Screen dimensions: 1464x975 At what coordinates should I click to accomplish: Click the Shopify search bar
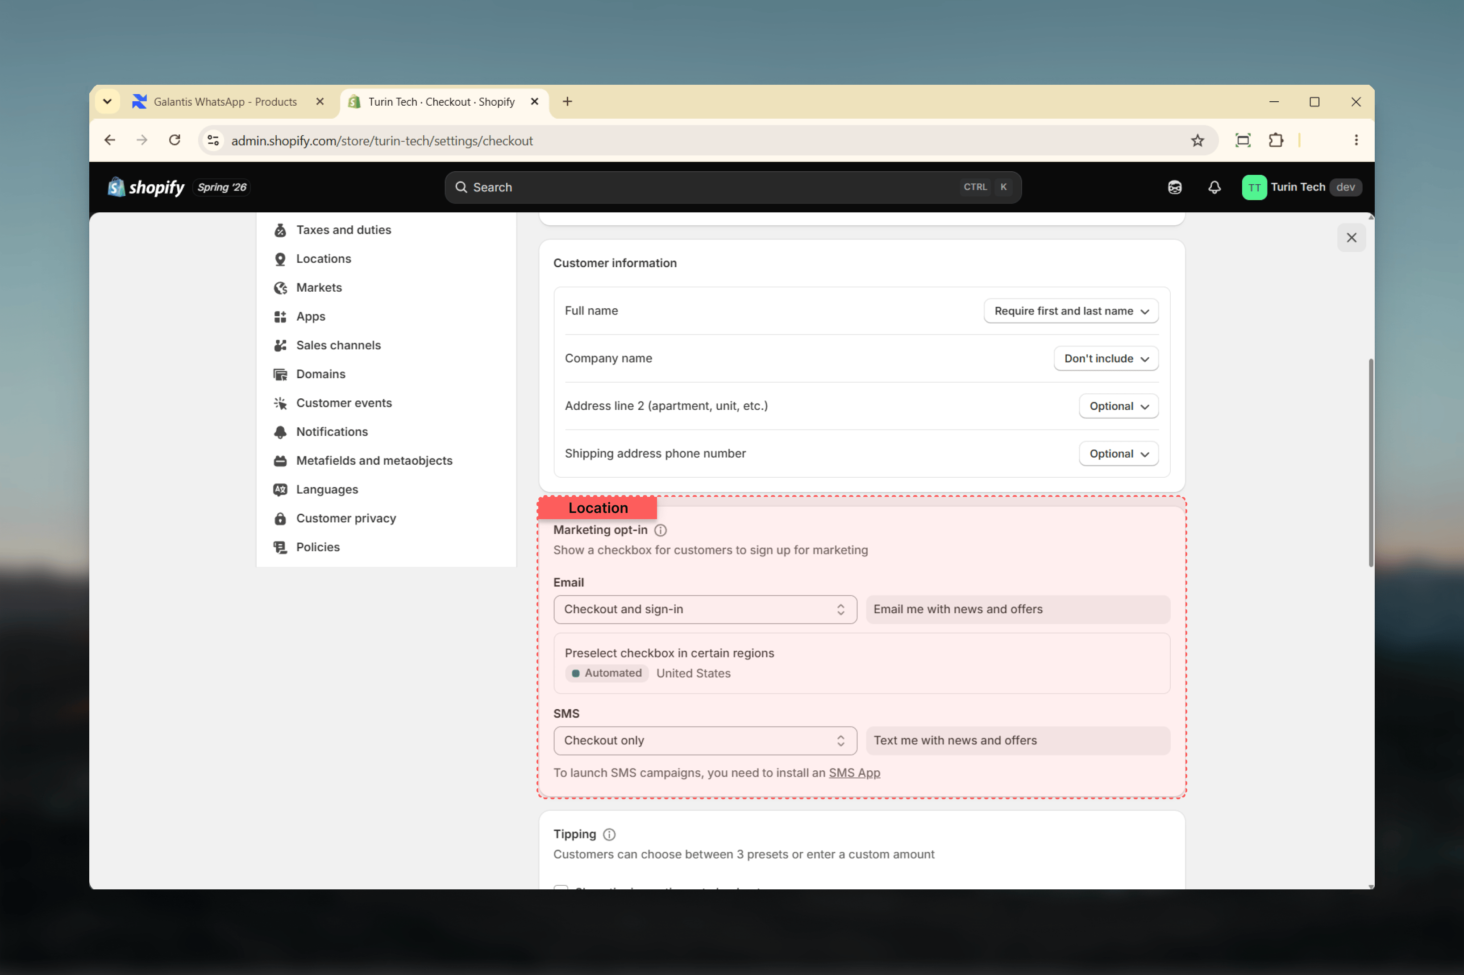tap(732, 187)
